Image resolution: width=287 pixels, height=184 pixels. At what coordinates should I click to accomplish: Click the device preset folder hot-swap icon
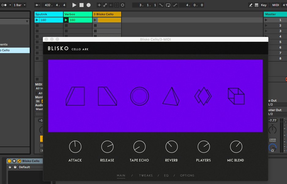tap(10, 167)
